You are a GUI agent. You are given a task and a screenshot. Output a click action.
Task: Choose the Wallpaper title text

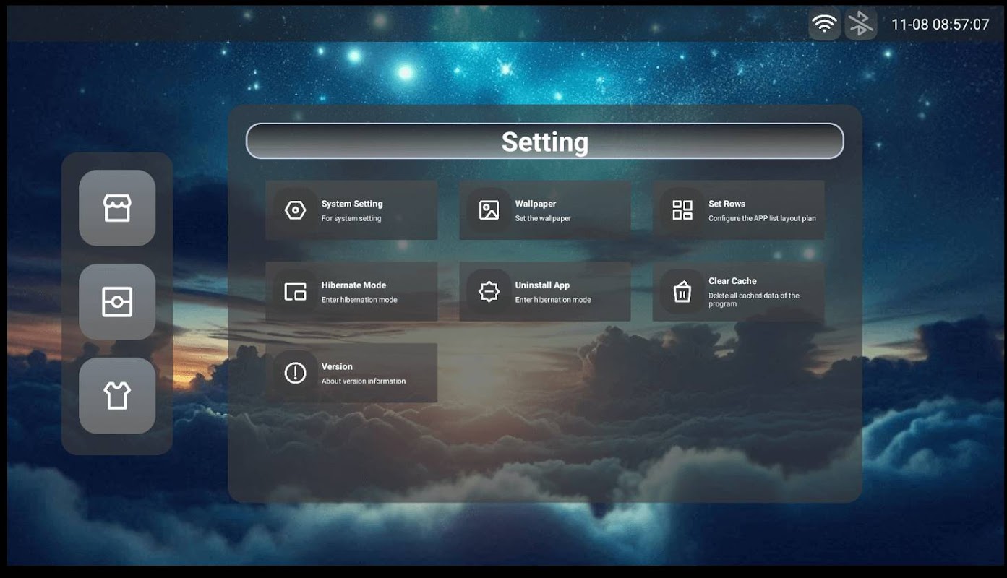click(x=536, y=204)
